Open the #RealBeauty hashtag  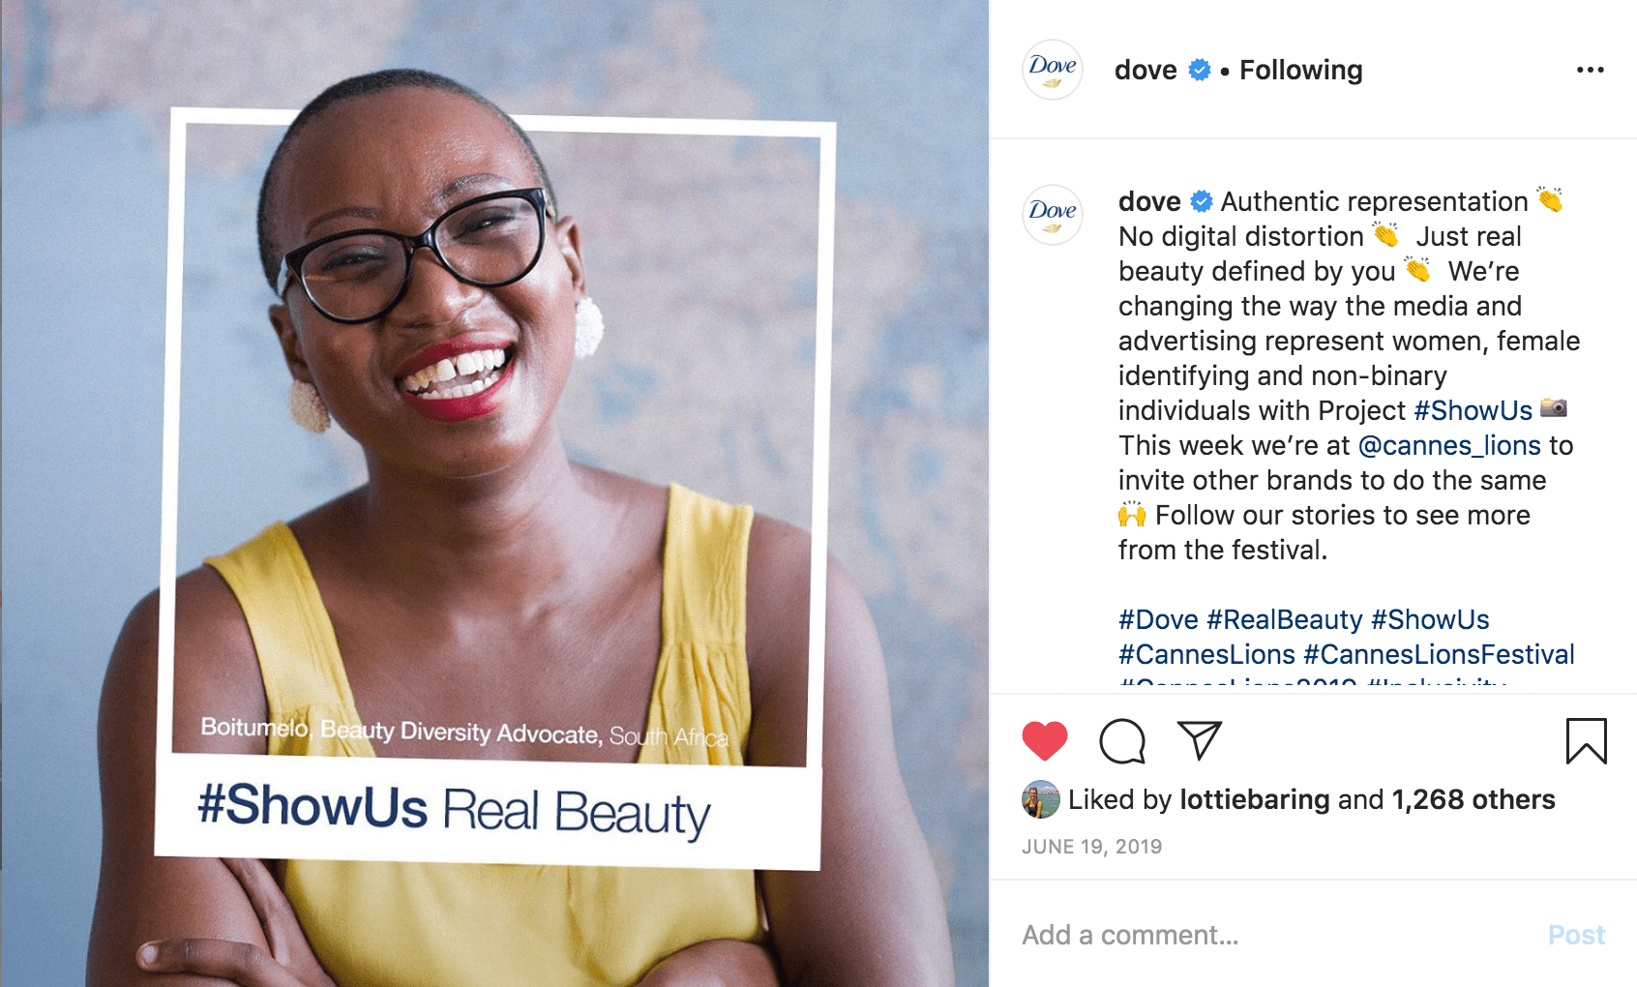[x=1284, y=619]
